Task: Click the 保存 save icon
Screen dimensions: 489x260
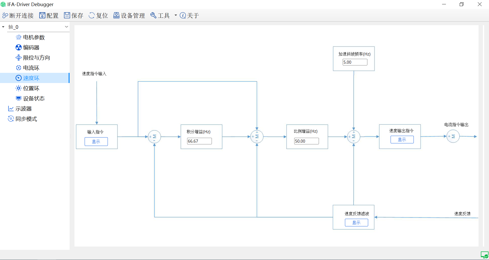Action: click(67, 16)
